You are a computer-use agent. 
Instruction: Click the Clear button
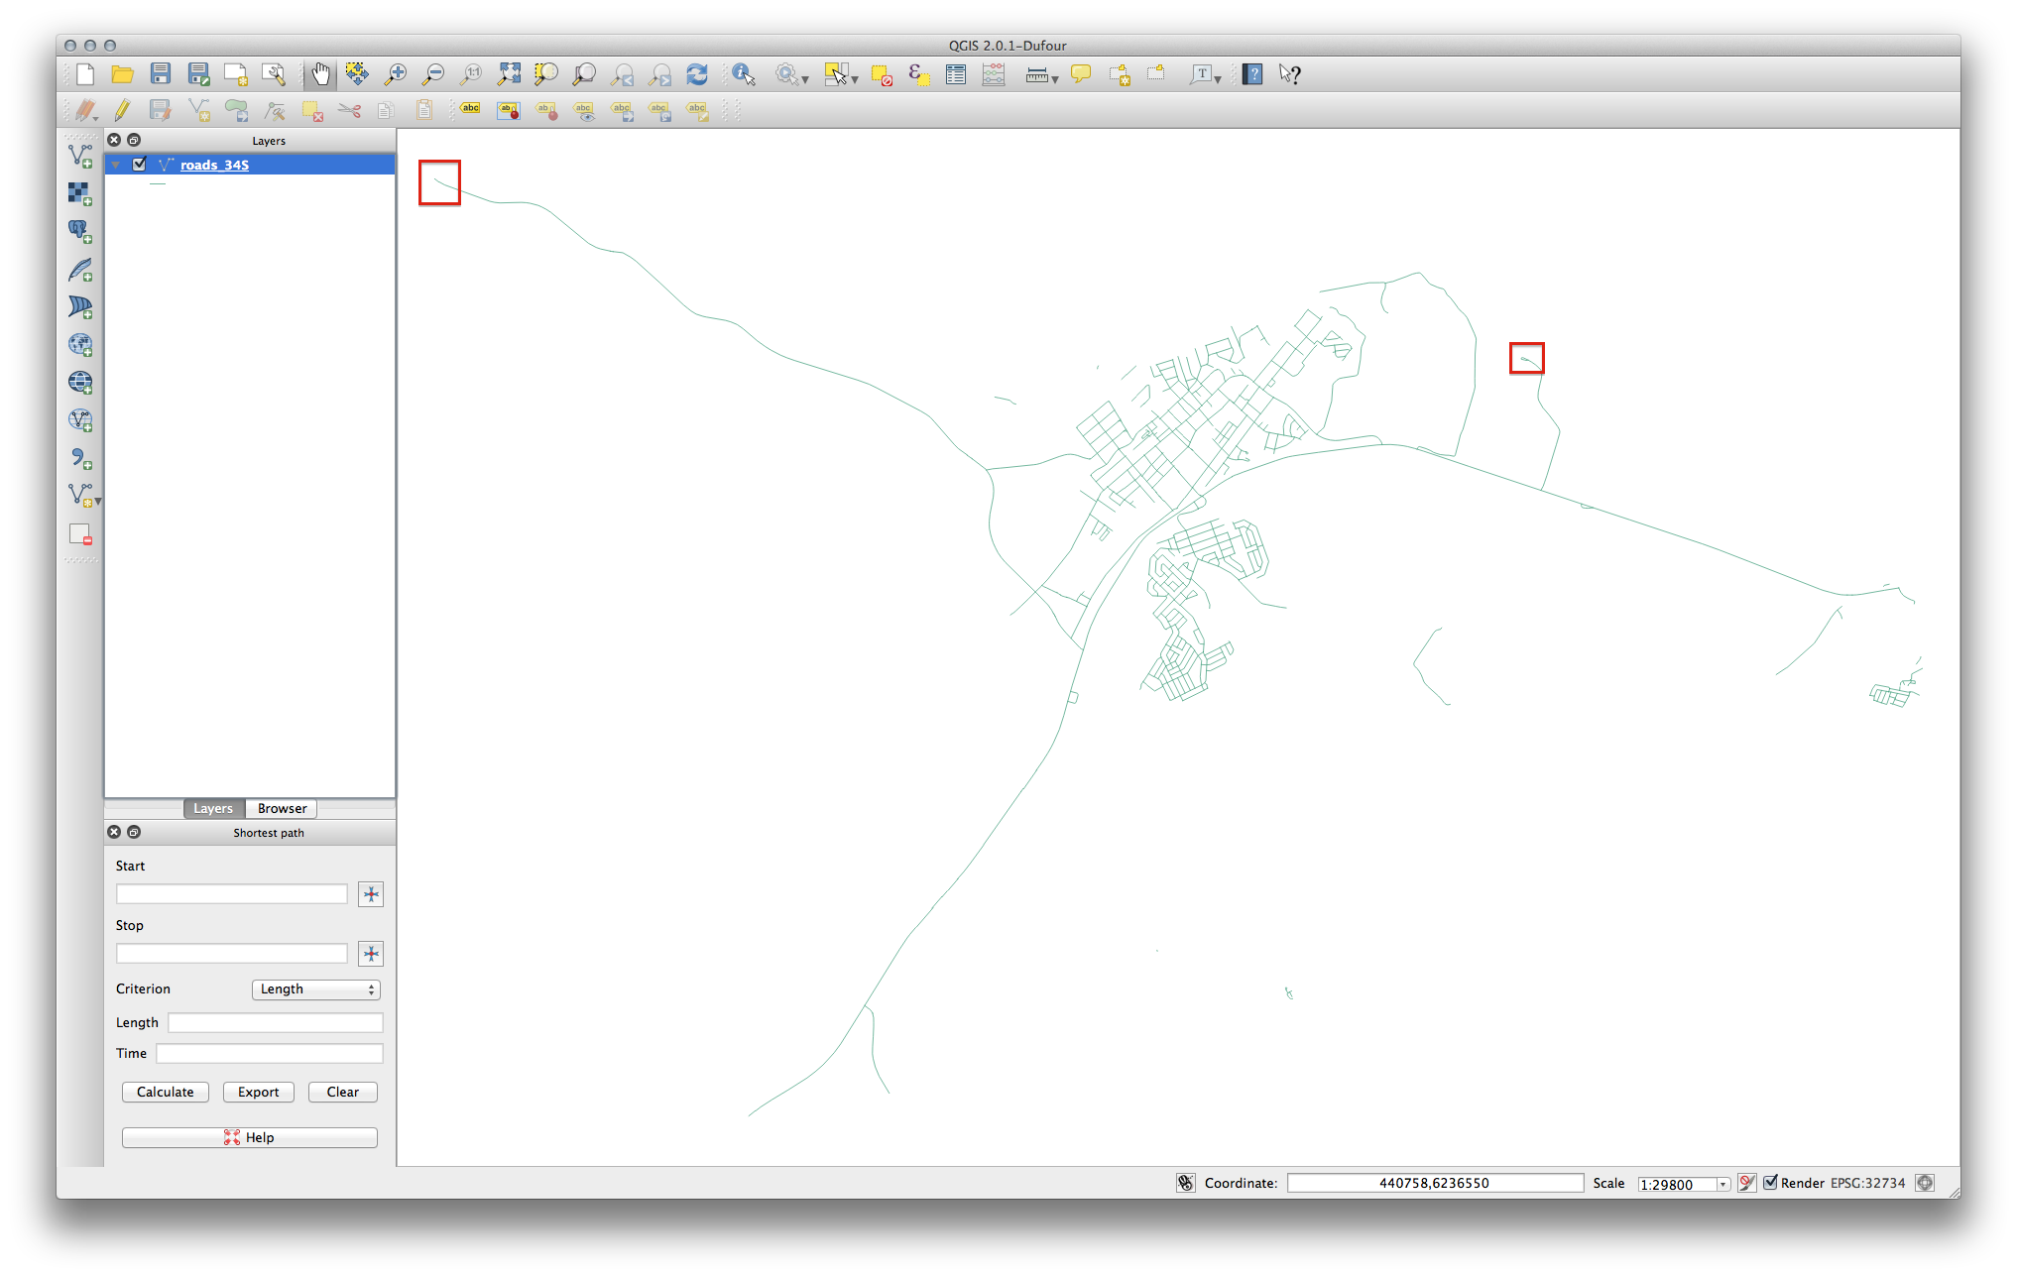(344, 1092)
